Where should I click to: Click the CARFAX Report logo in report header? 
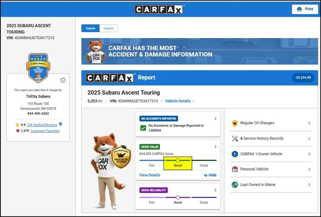(110, 78)
